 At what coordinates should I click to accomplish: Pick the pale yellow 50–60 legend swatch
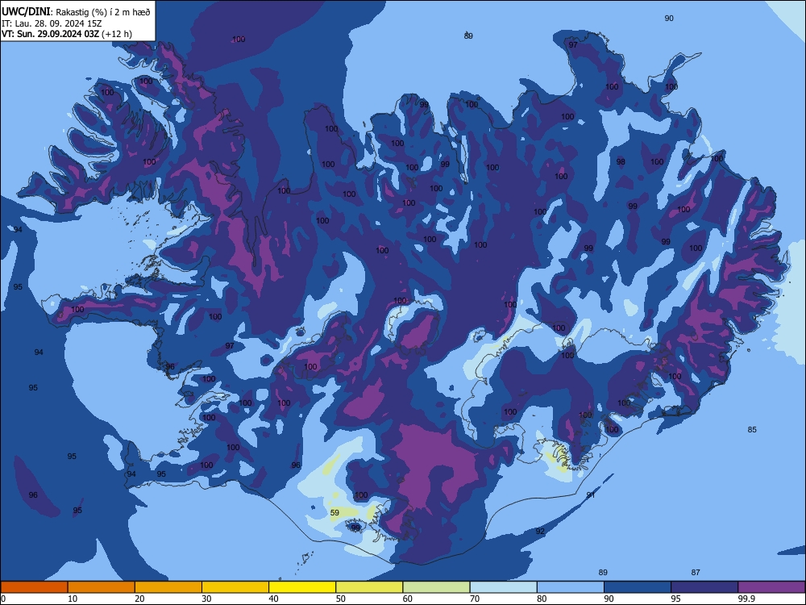pyautogui.click(x=369, y=587)
